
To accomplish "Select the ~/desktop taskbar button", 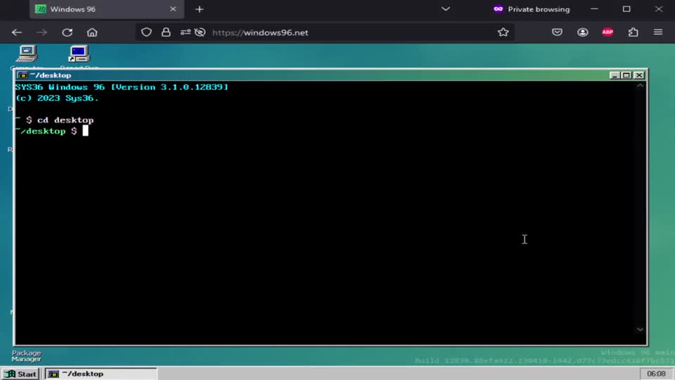I will tap(101, 374).
